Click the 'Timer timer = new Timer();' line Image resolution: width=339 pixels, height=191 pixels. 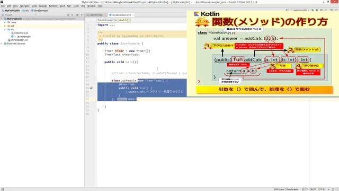tap(127, 51)
